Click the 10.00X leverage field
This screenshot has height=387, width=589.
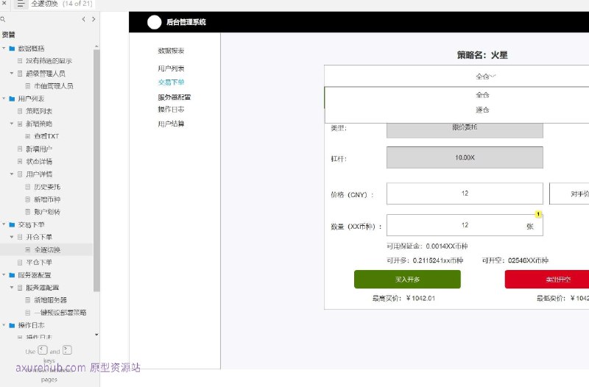465,157
